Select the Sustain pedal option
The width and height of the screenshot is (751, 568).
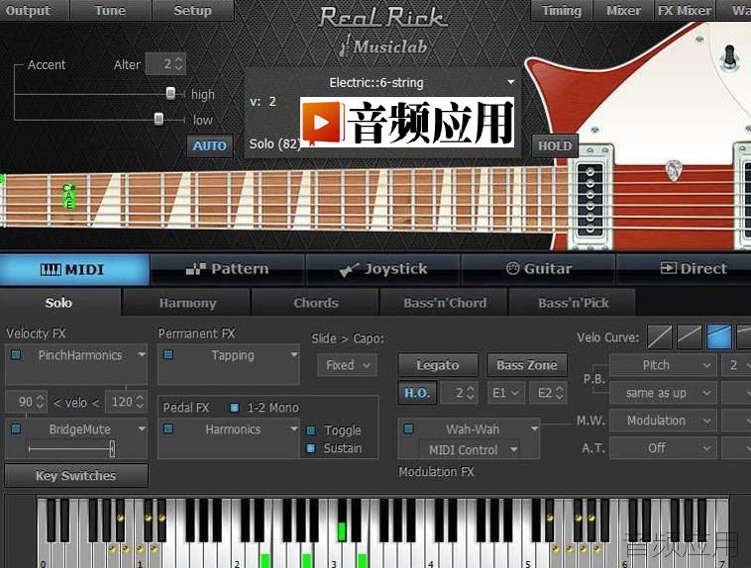point(311,448)
